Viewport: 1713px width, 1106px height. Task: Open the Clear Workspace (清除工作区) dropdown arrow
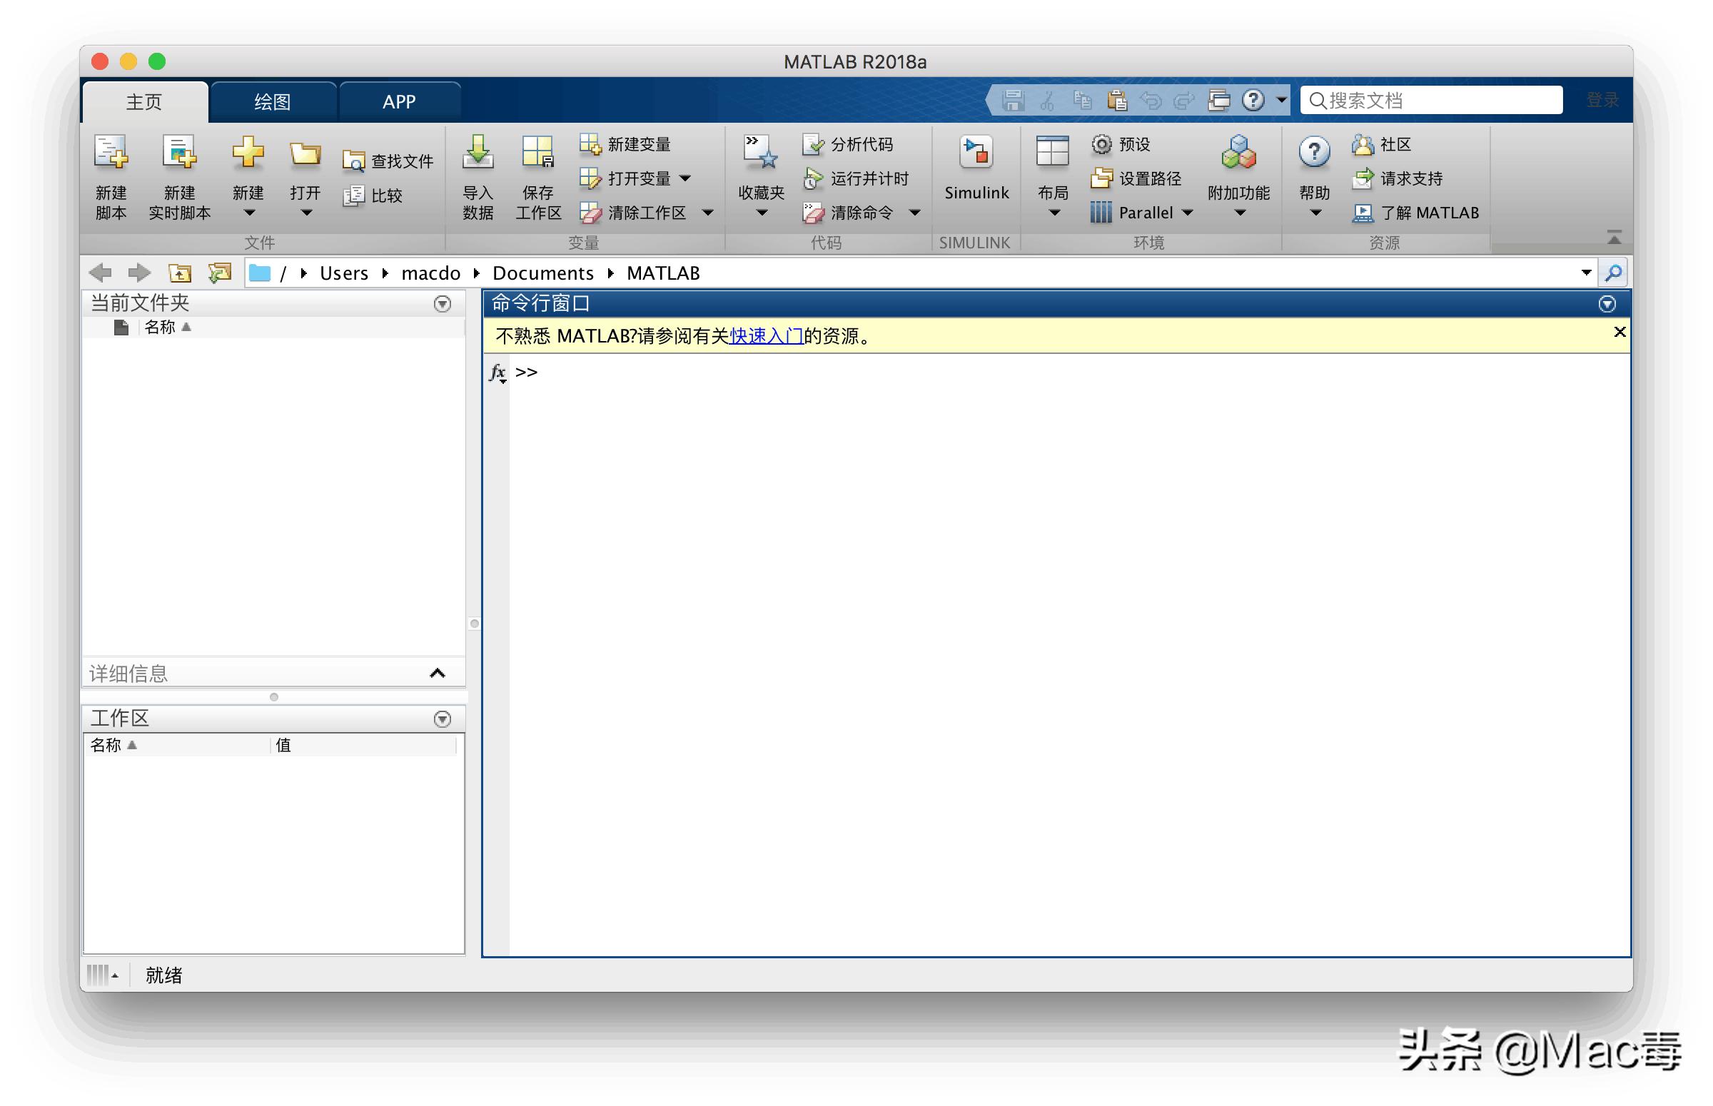[707, 213]
